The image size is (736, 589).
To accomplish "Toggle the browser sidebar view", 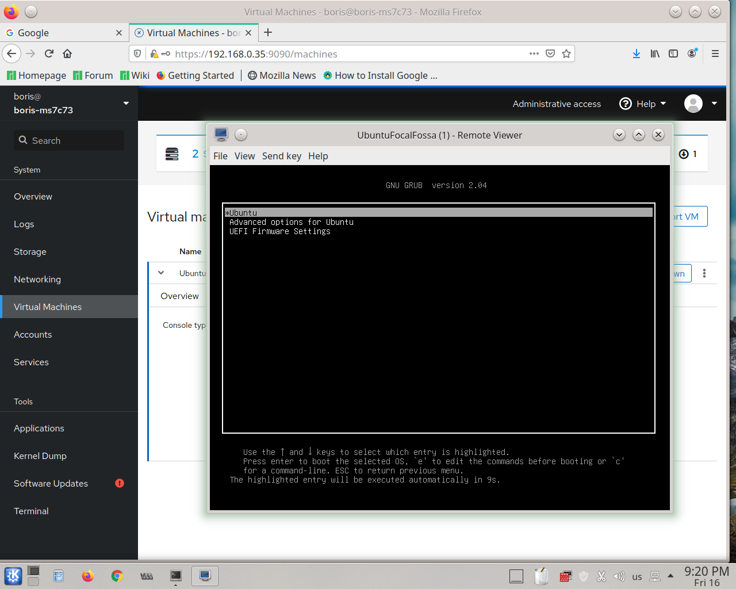I will tap(673, 53).
